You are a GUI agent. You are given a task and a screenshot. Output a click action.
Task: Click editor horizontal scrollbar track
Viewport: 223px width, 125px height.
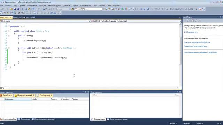pyautogui.click(x=93, y=88)
